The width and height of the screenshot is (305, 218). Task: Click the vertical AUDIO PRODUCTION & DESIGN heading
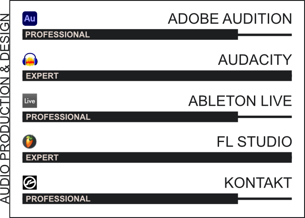[x=4, y=109]
